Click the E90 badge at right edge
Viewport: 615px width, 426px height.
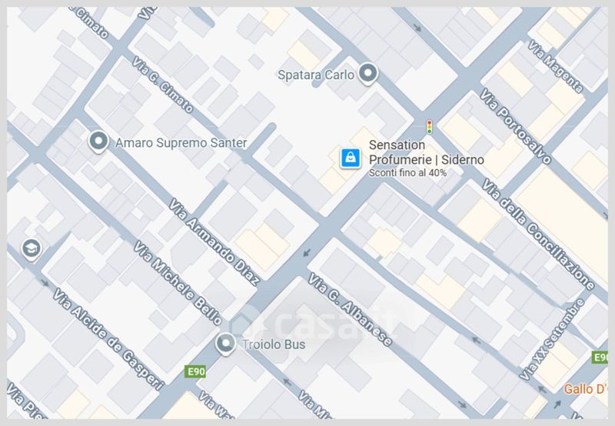(x=600, y=357)
